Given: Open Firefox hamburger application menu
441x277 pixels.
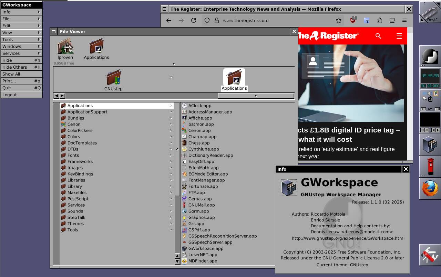Looking at the screenshot, I should (404, 20).
